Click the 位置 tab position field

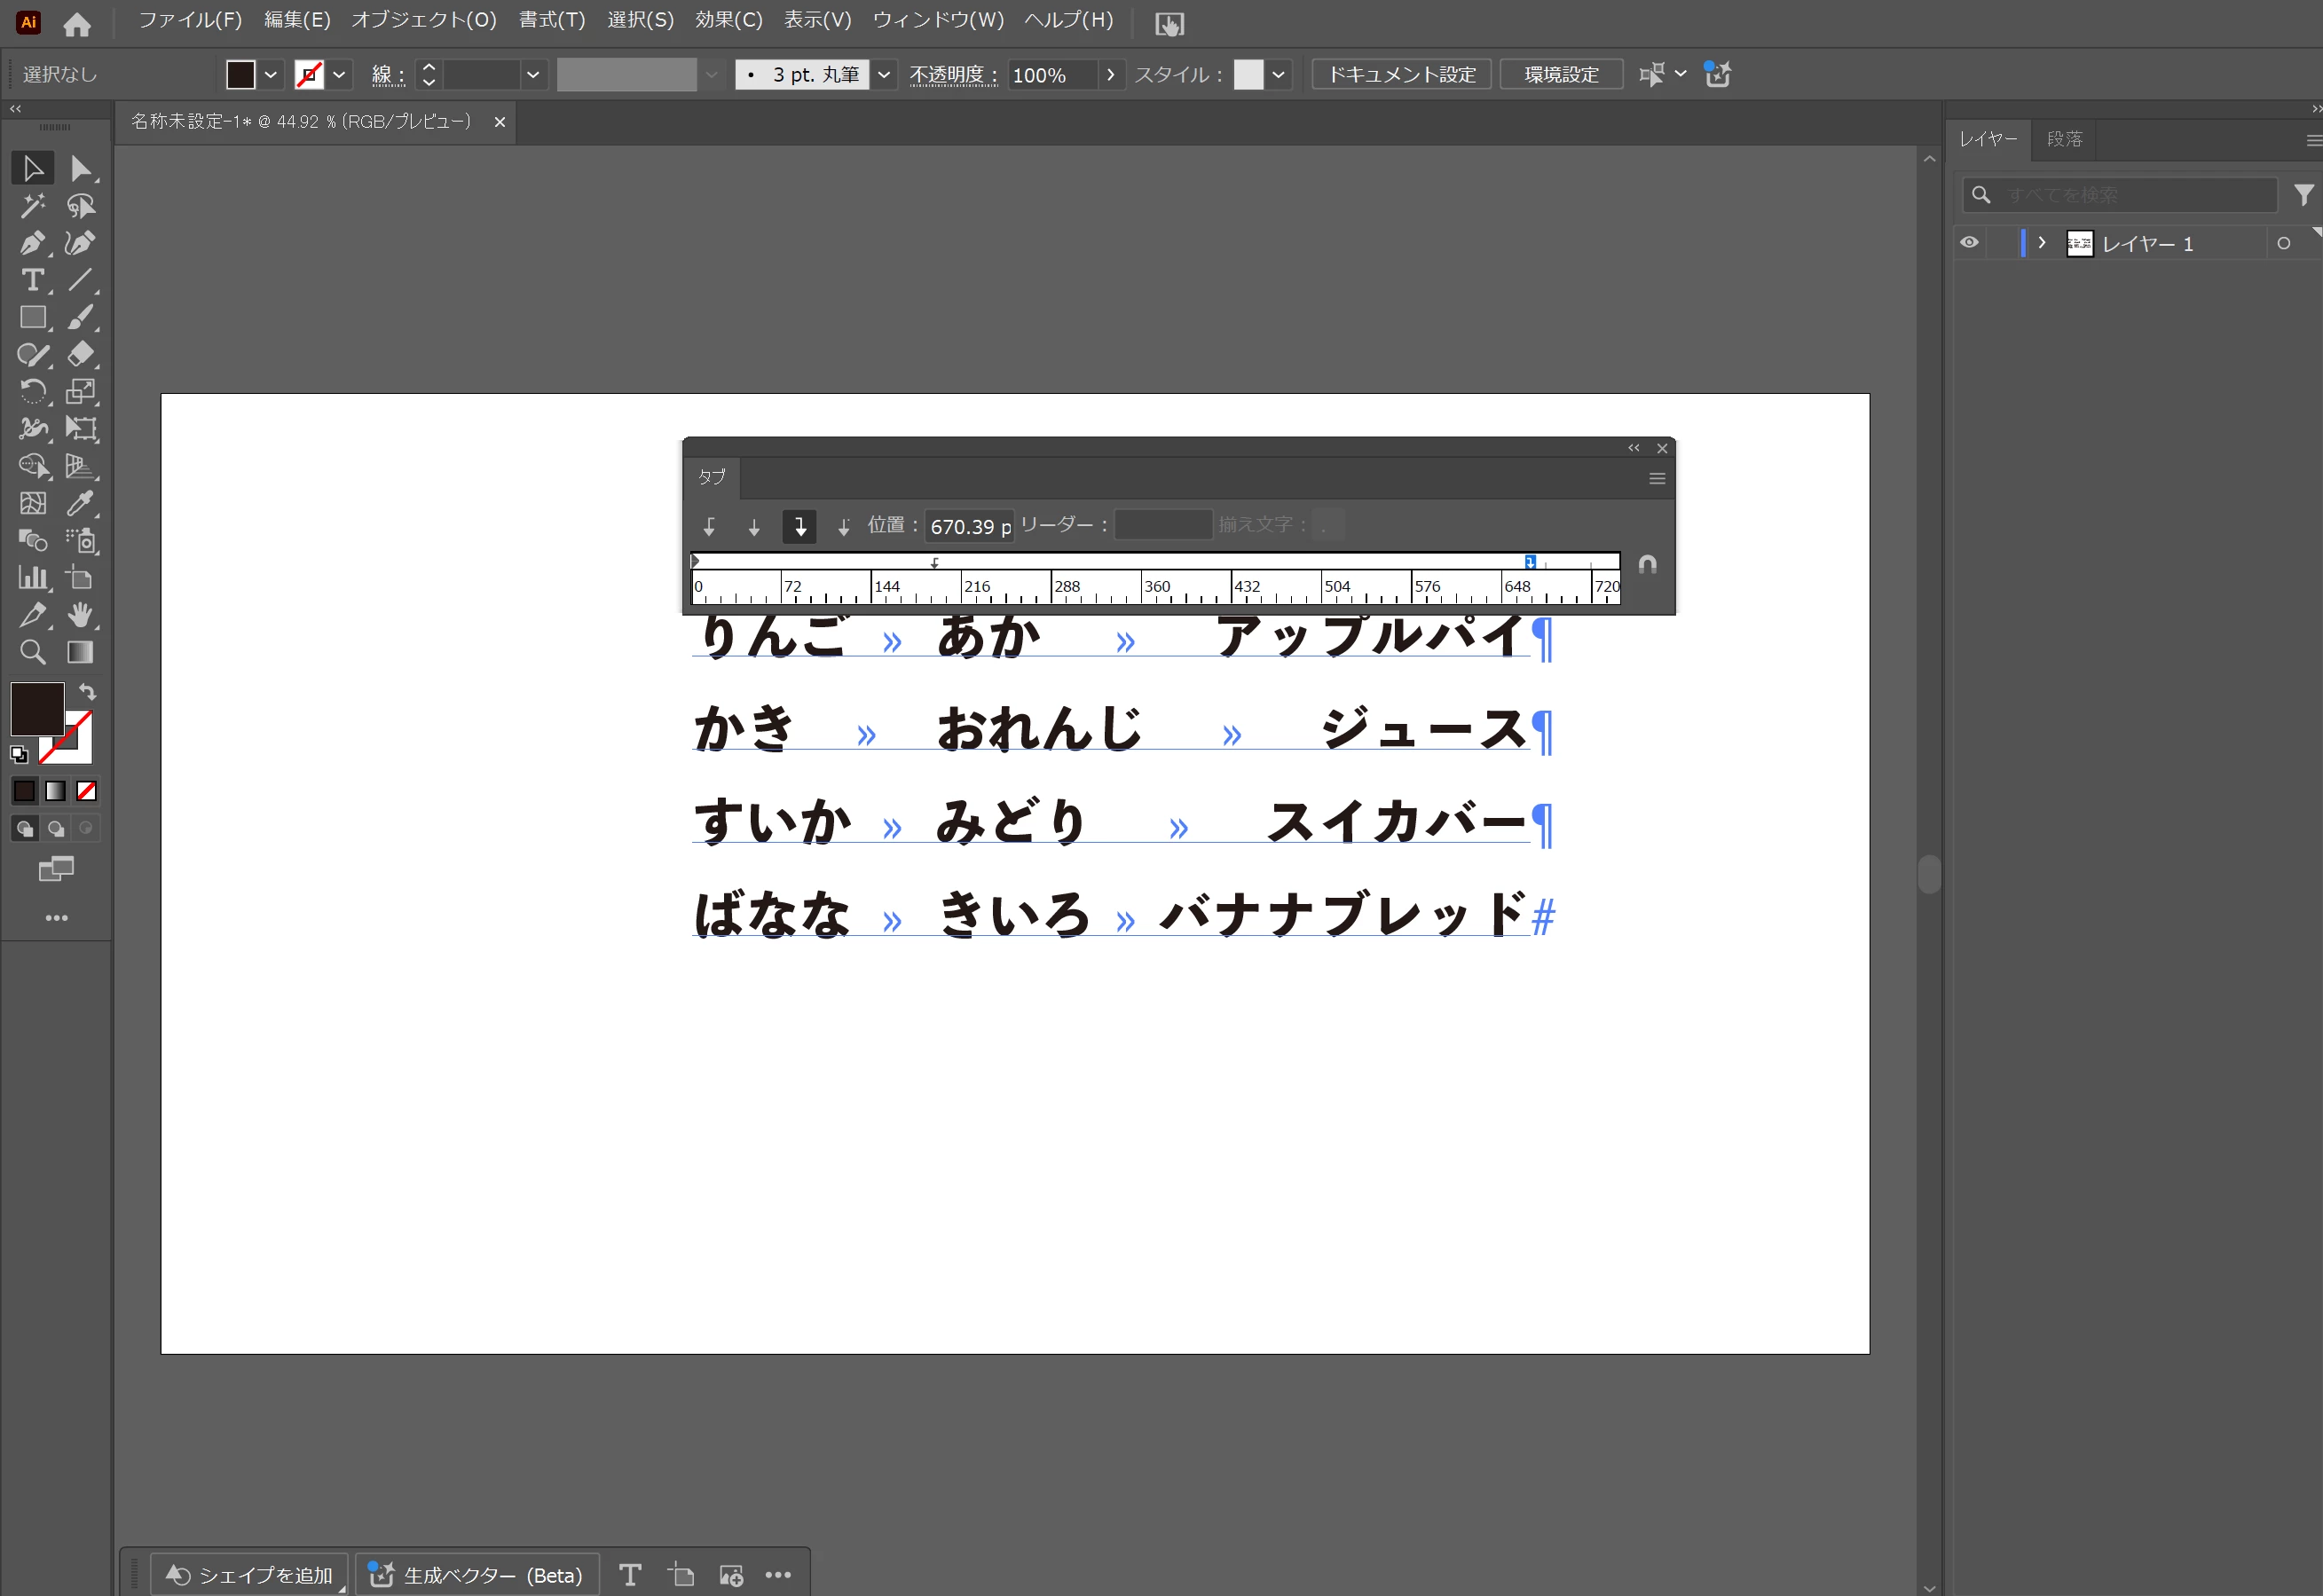[x=968, y=526]
